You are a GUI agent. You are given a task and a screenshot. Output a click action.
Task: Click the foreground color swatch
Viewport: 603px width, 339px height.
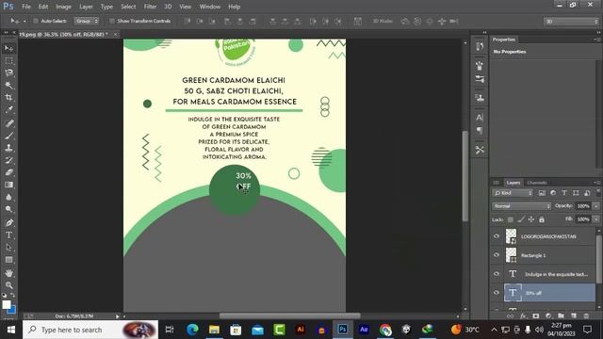[x=6, y=304]
